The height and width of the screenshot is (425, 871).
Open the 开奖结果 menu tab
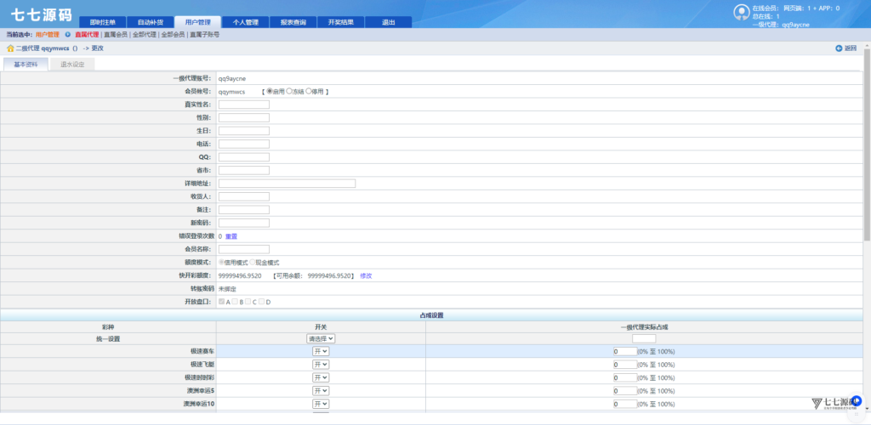tap(340, 22)
